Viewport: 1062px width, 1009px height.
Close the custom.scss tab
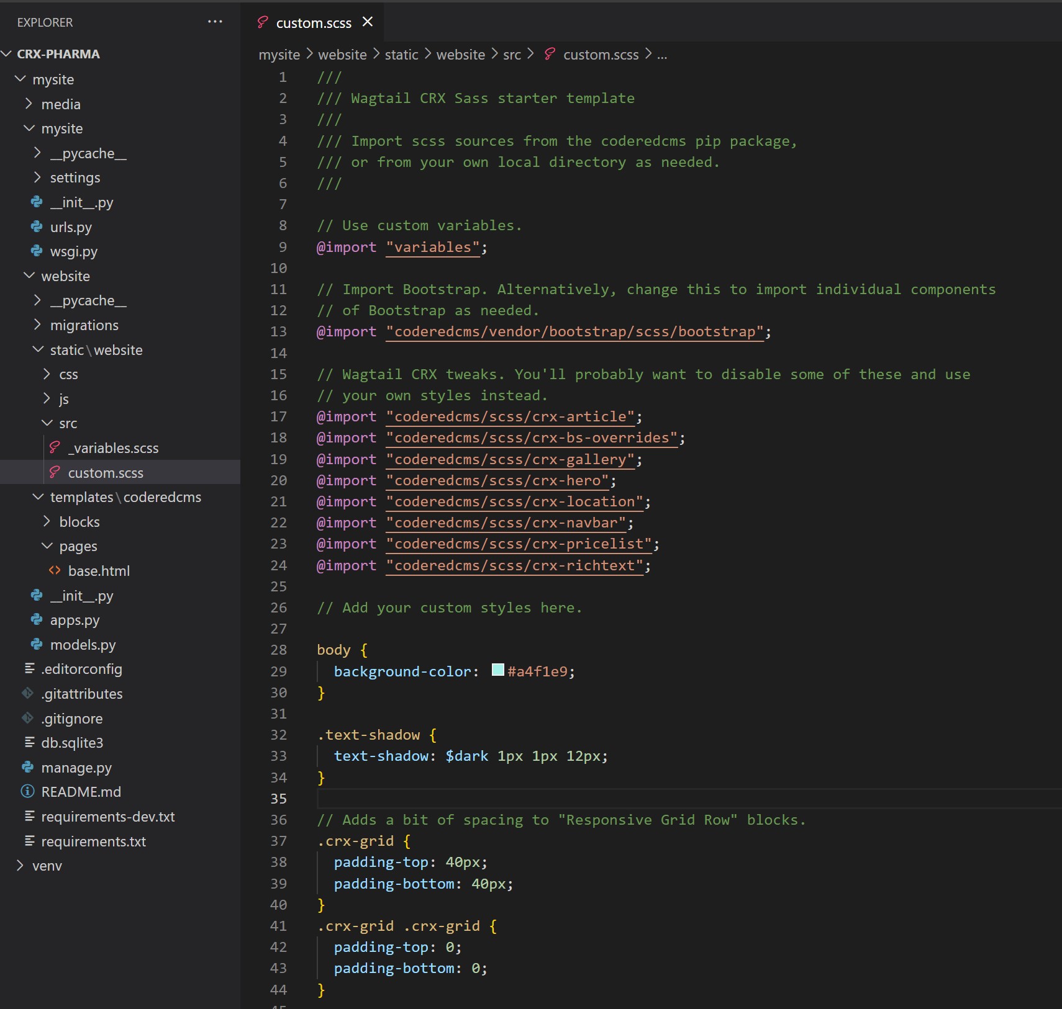[368, 22]
